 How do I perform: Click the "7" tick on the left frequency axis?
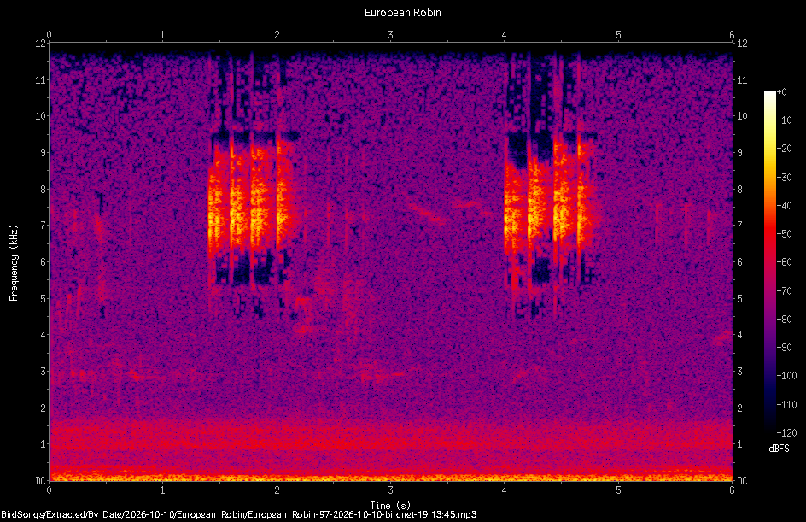point(44,226)
